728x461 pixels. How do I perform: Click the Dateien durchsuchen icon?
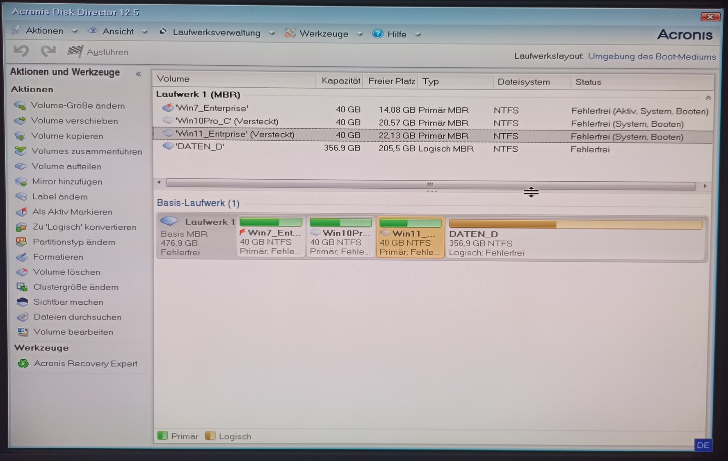click(x=23, y=317)
